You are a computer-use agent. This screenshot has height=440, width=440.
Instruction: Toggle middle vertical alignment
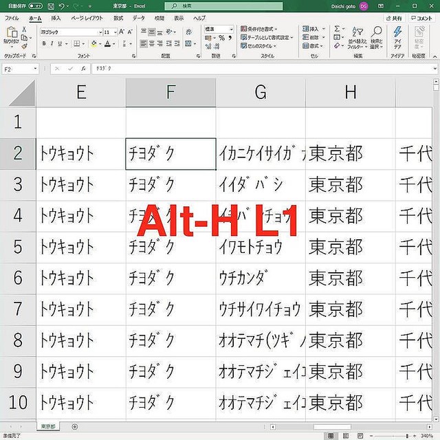[x=151, y=32]
